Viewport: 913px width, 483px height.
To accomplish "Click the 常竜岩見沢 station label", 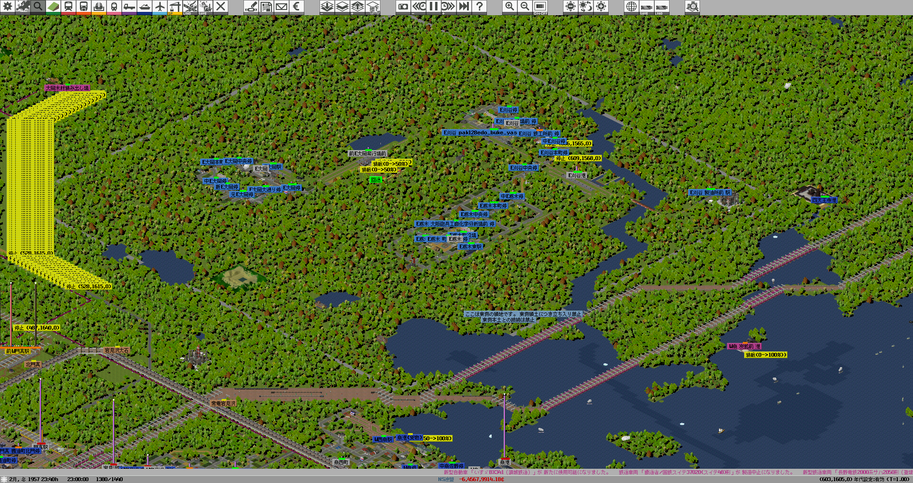I will [x=223, y=403].
